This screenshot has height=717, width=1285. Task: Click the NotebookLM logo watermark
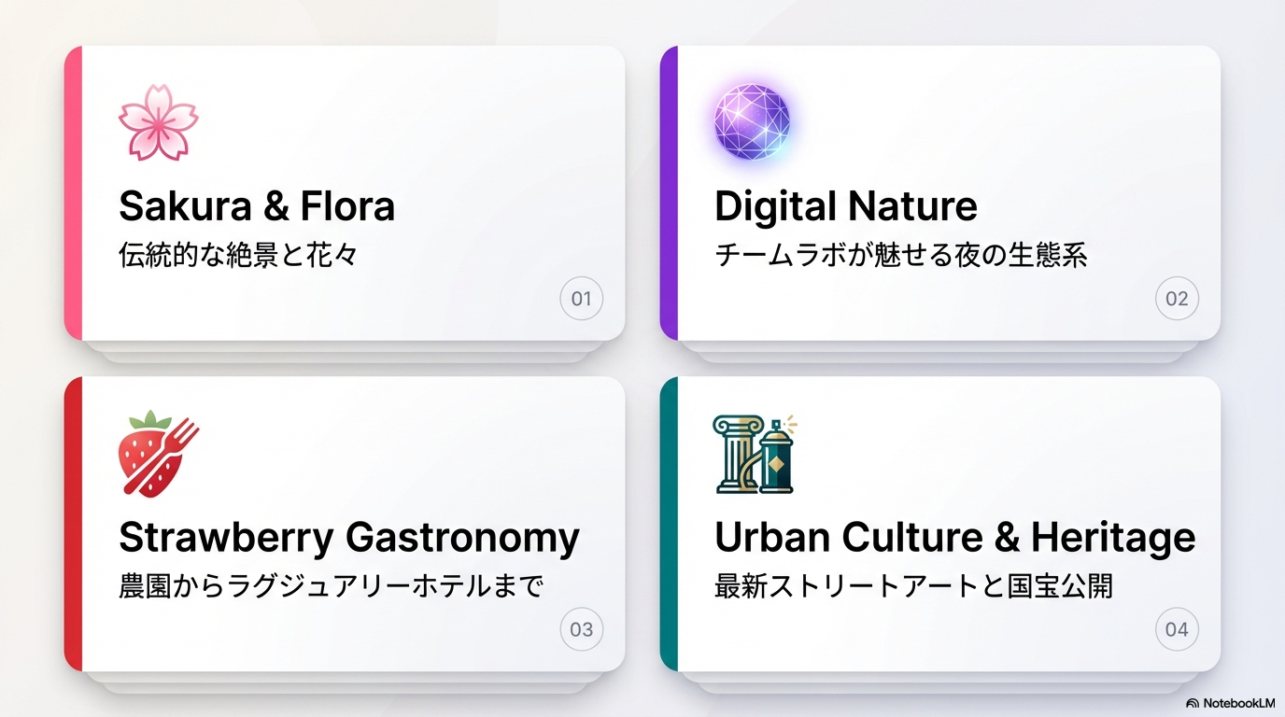[1230, 703]
